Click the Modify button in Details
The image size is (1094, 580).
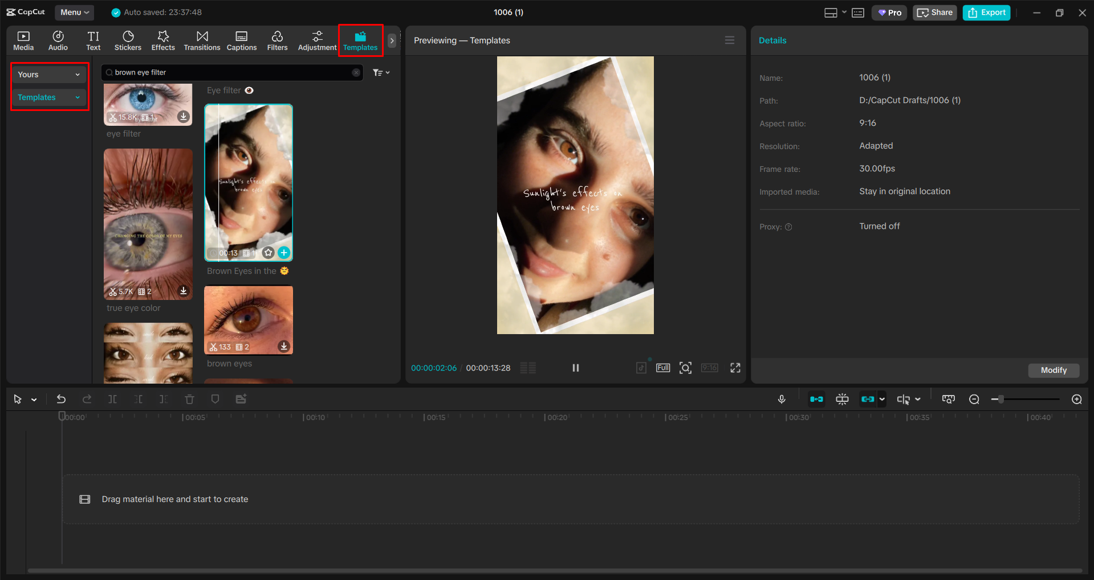point(1053,371)
